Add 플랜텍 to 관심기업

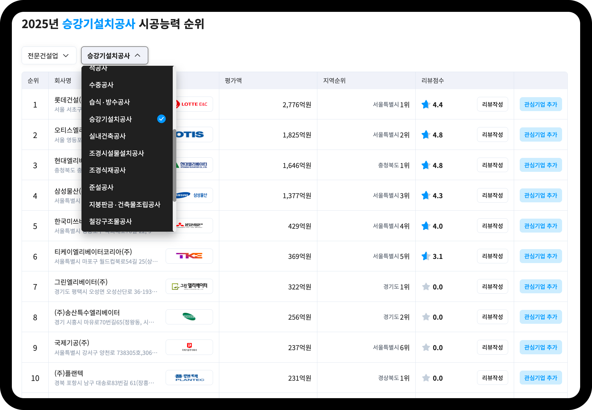[541, 378]
